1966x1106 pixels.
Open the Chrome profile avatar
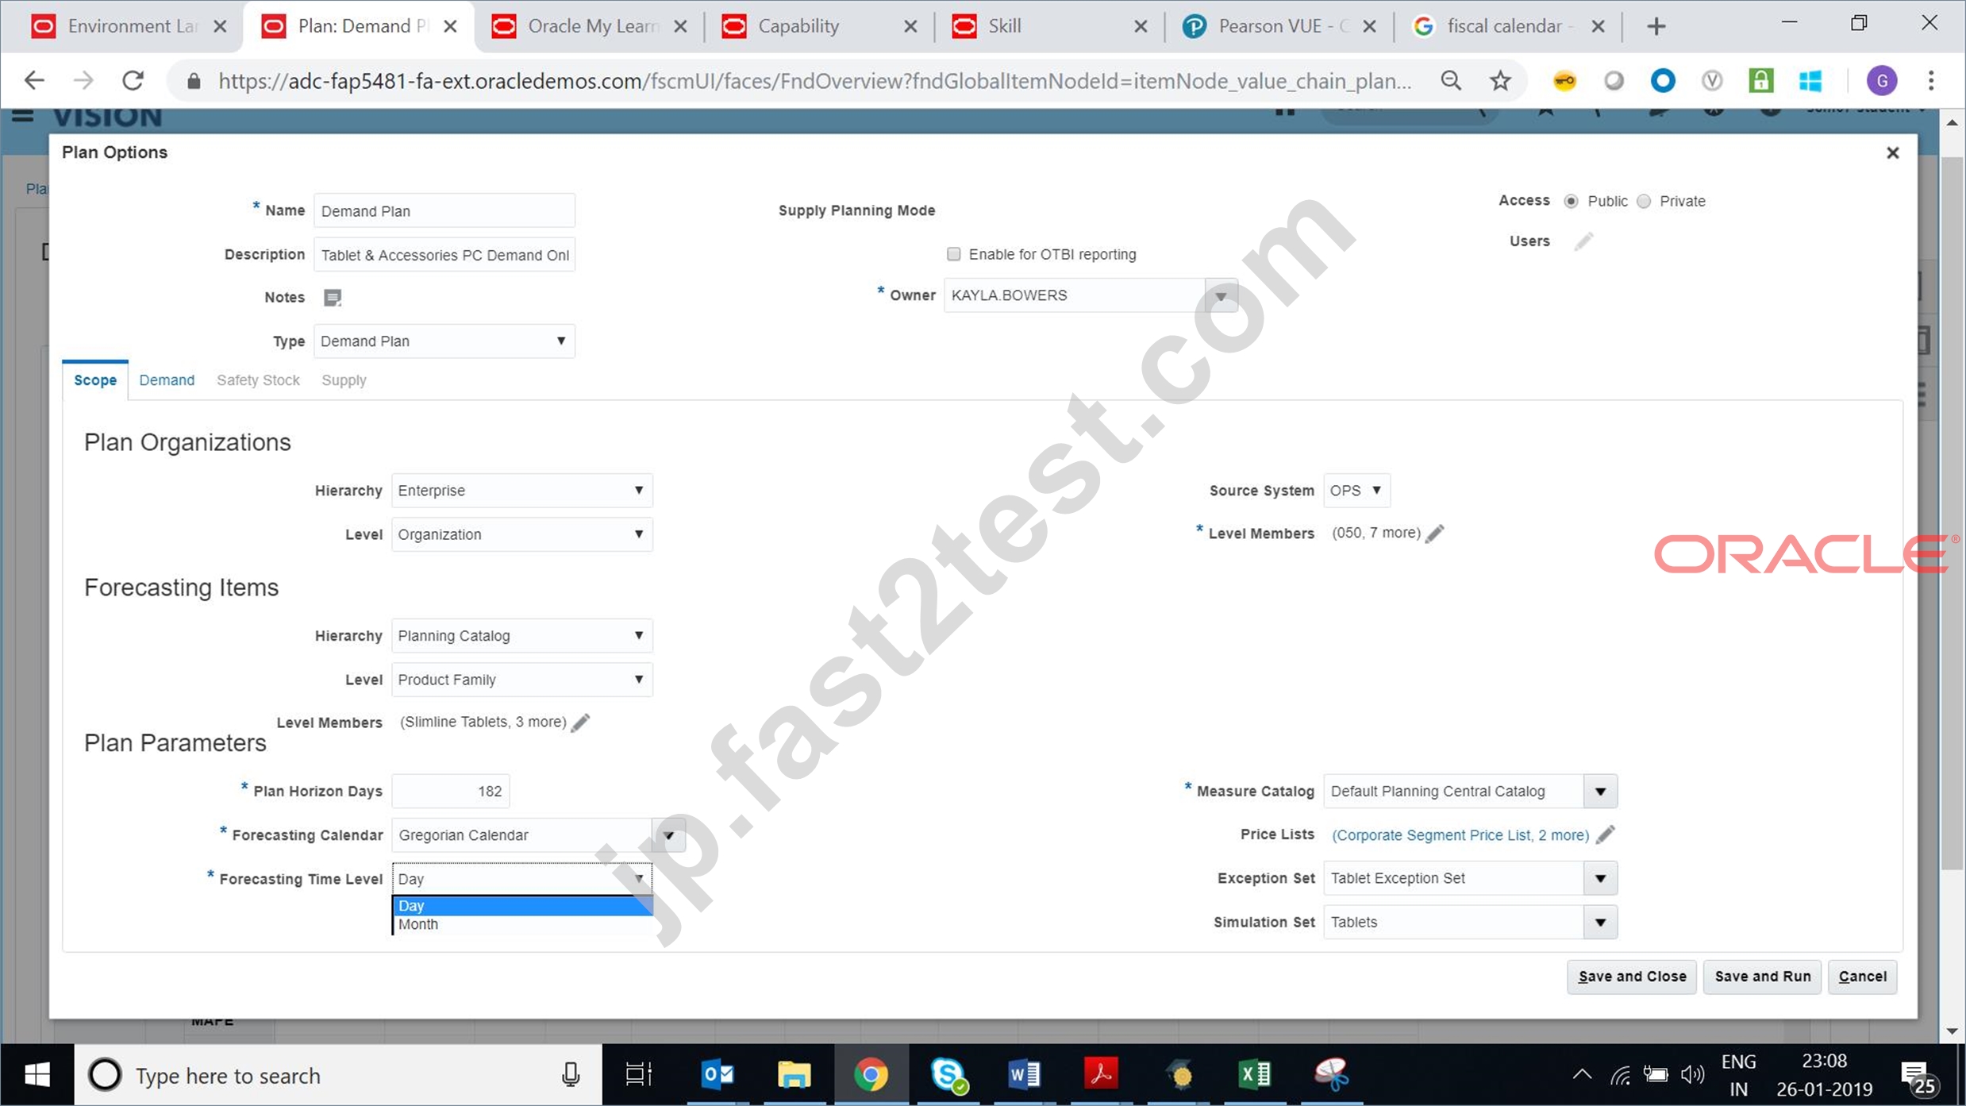(1882, 80)
